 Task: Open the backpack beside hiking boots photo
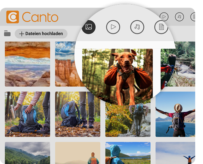click(x=78, y=114)
